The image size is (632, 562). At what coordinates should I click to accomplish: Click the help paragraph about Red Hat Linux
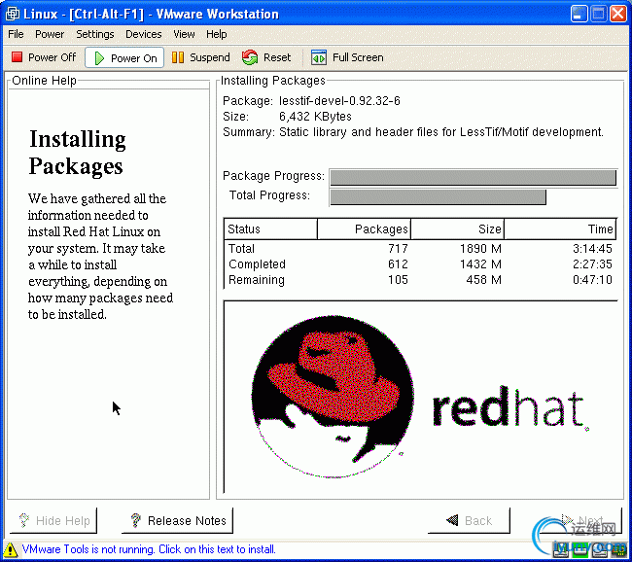click(x=100, y=257)
